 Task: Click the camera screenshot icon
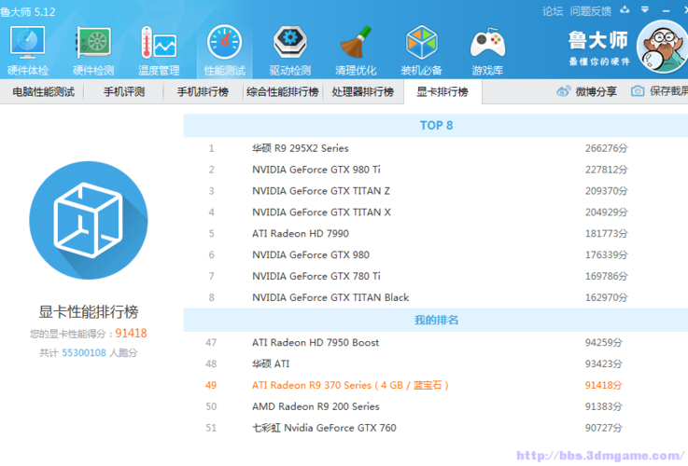[638, 91]
